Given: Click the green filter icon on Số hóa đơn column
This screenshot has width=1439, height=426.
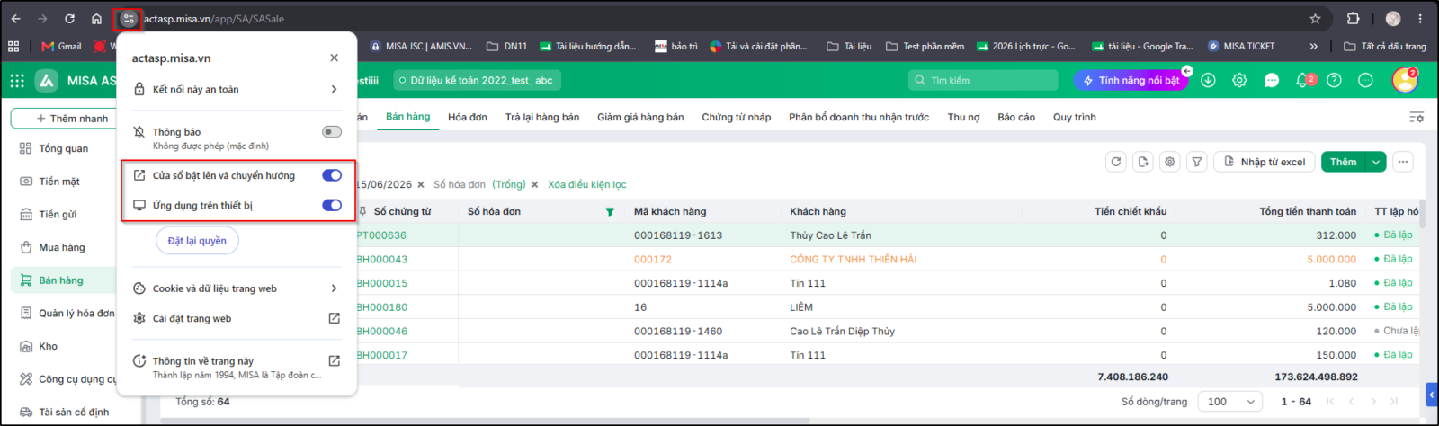Looking at the screenshot, I should 610,212.
